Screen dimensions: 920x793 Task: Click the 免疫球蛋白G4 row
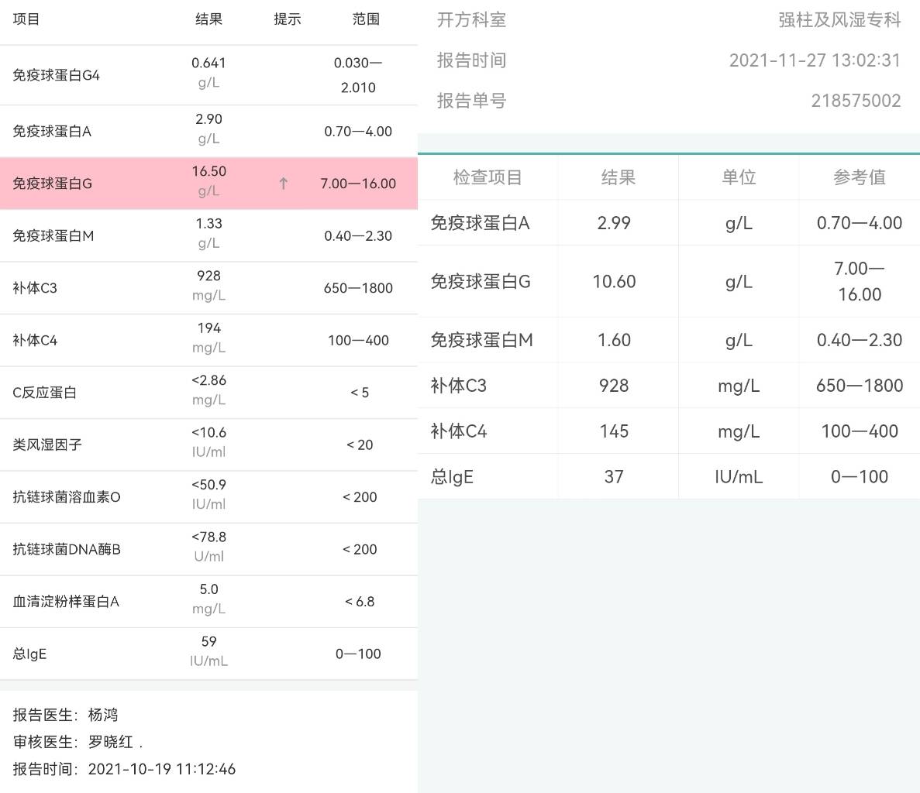pos(208,75)
